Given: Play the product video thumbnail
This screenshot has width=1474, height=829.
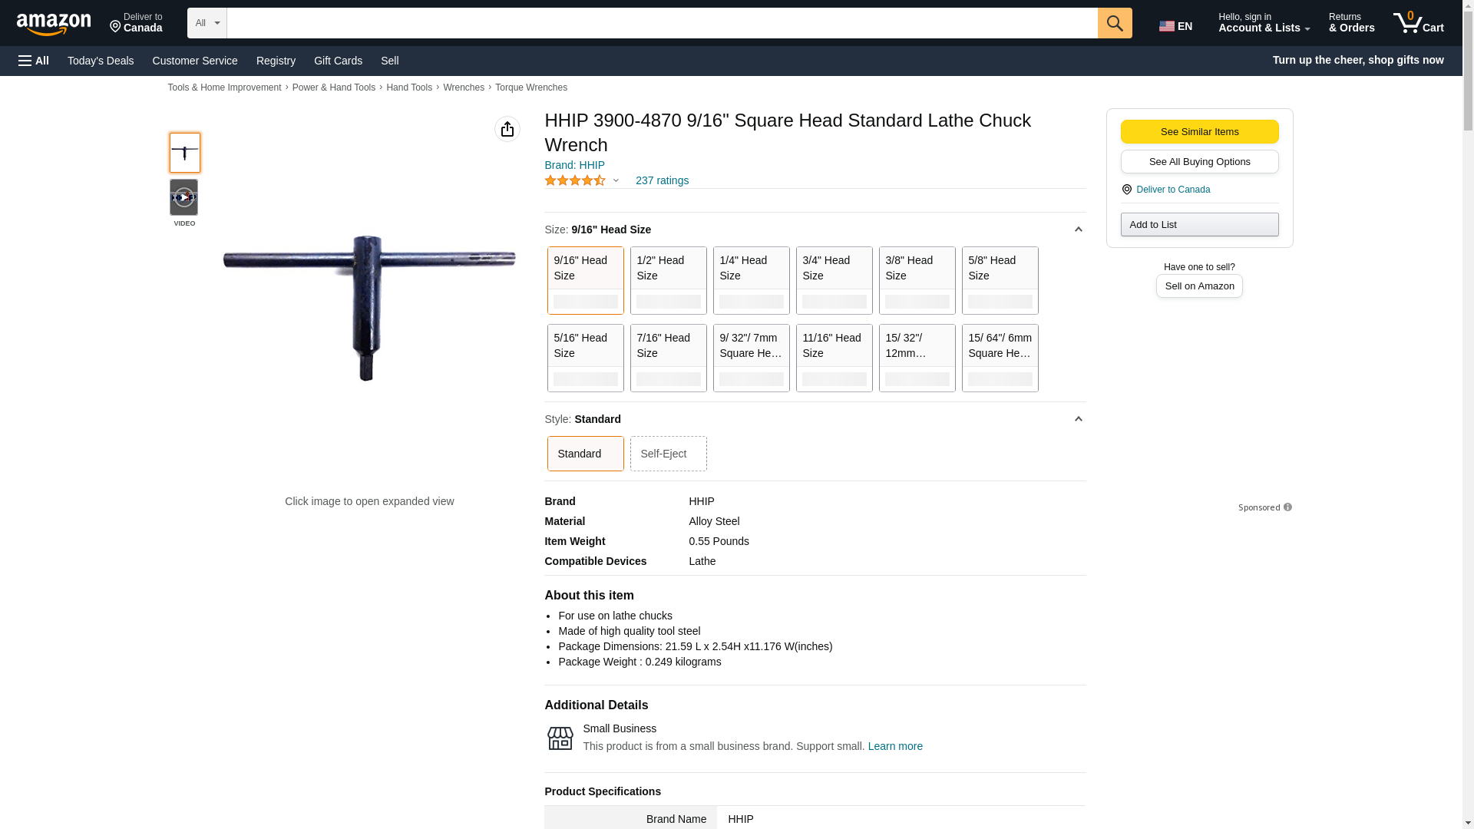Looking at the screenshot, I should 183,198.
